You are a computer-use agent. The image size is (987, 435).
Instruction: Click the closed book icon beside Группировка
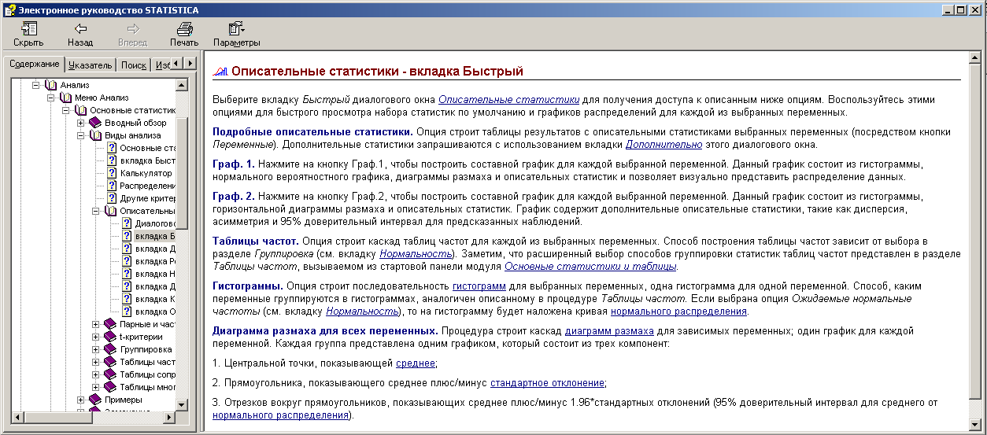coord(111,349)
